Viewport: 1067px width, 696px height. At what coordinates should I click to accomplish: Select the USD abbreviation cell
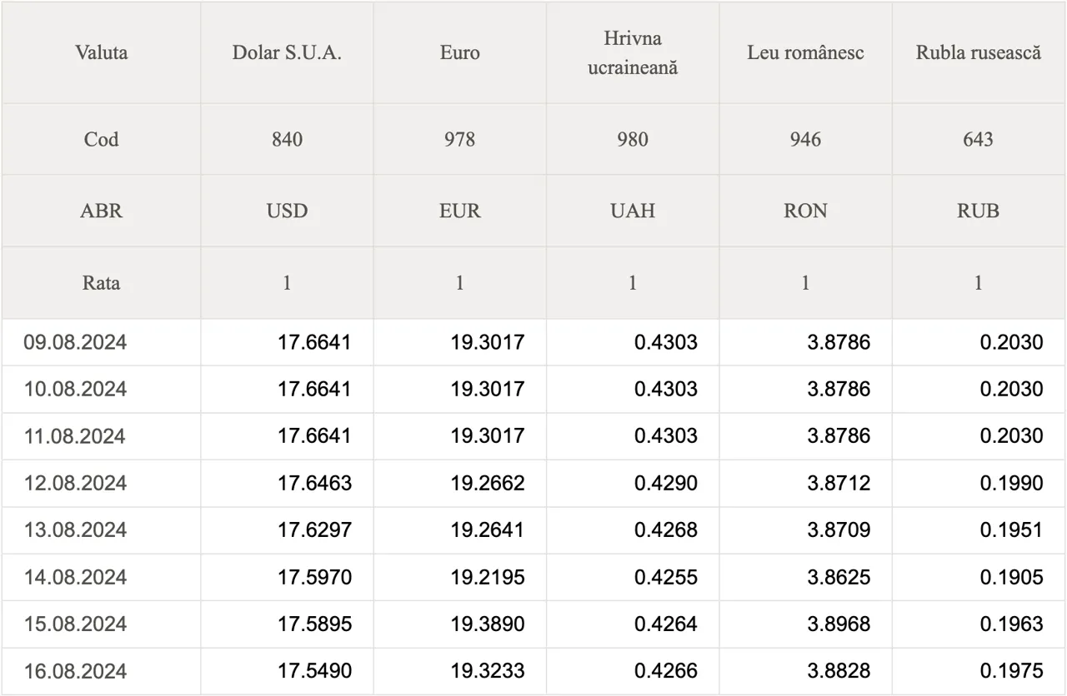coord(287,211)
